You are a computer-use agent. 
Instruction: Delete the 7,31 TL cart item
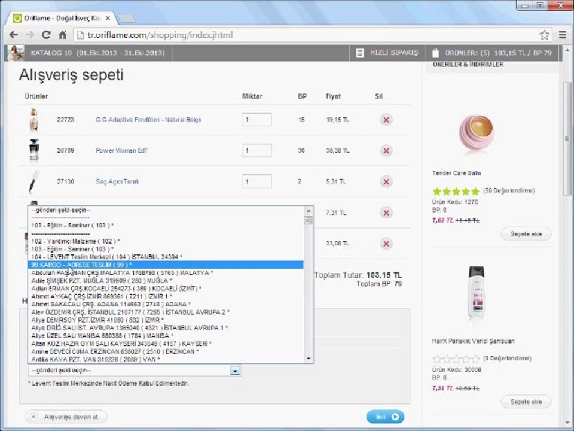click(x=386, y=213)
